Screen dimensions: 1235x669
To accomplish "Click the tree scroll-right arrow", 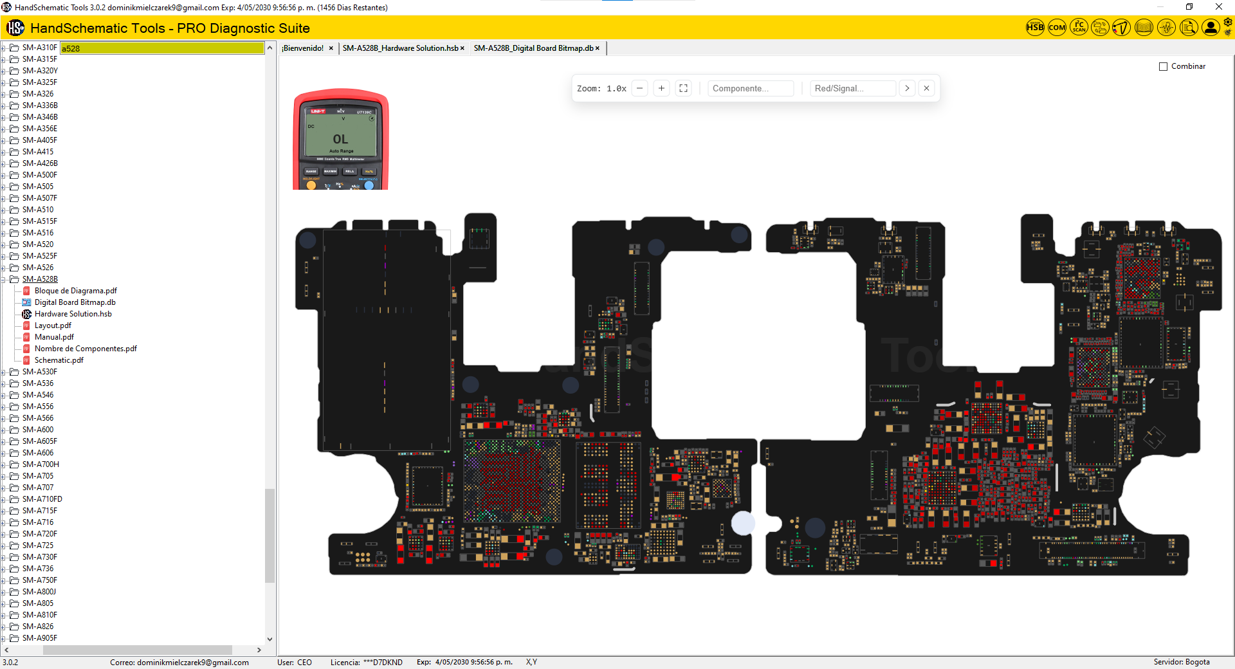I will (259, 650).
